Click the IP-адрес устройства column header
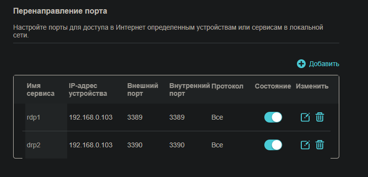 point(88,90)
